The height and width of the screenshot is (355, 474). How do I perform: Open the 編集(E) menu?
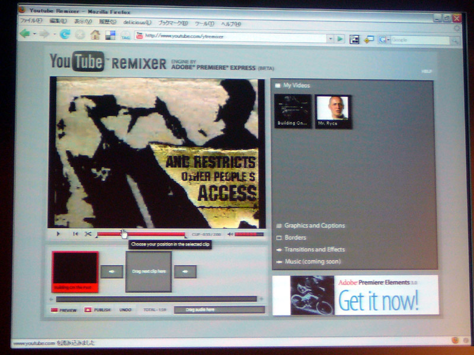(57, 21)
